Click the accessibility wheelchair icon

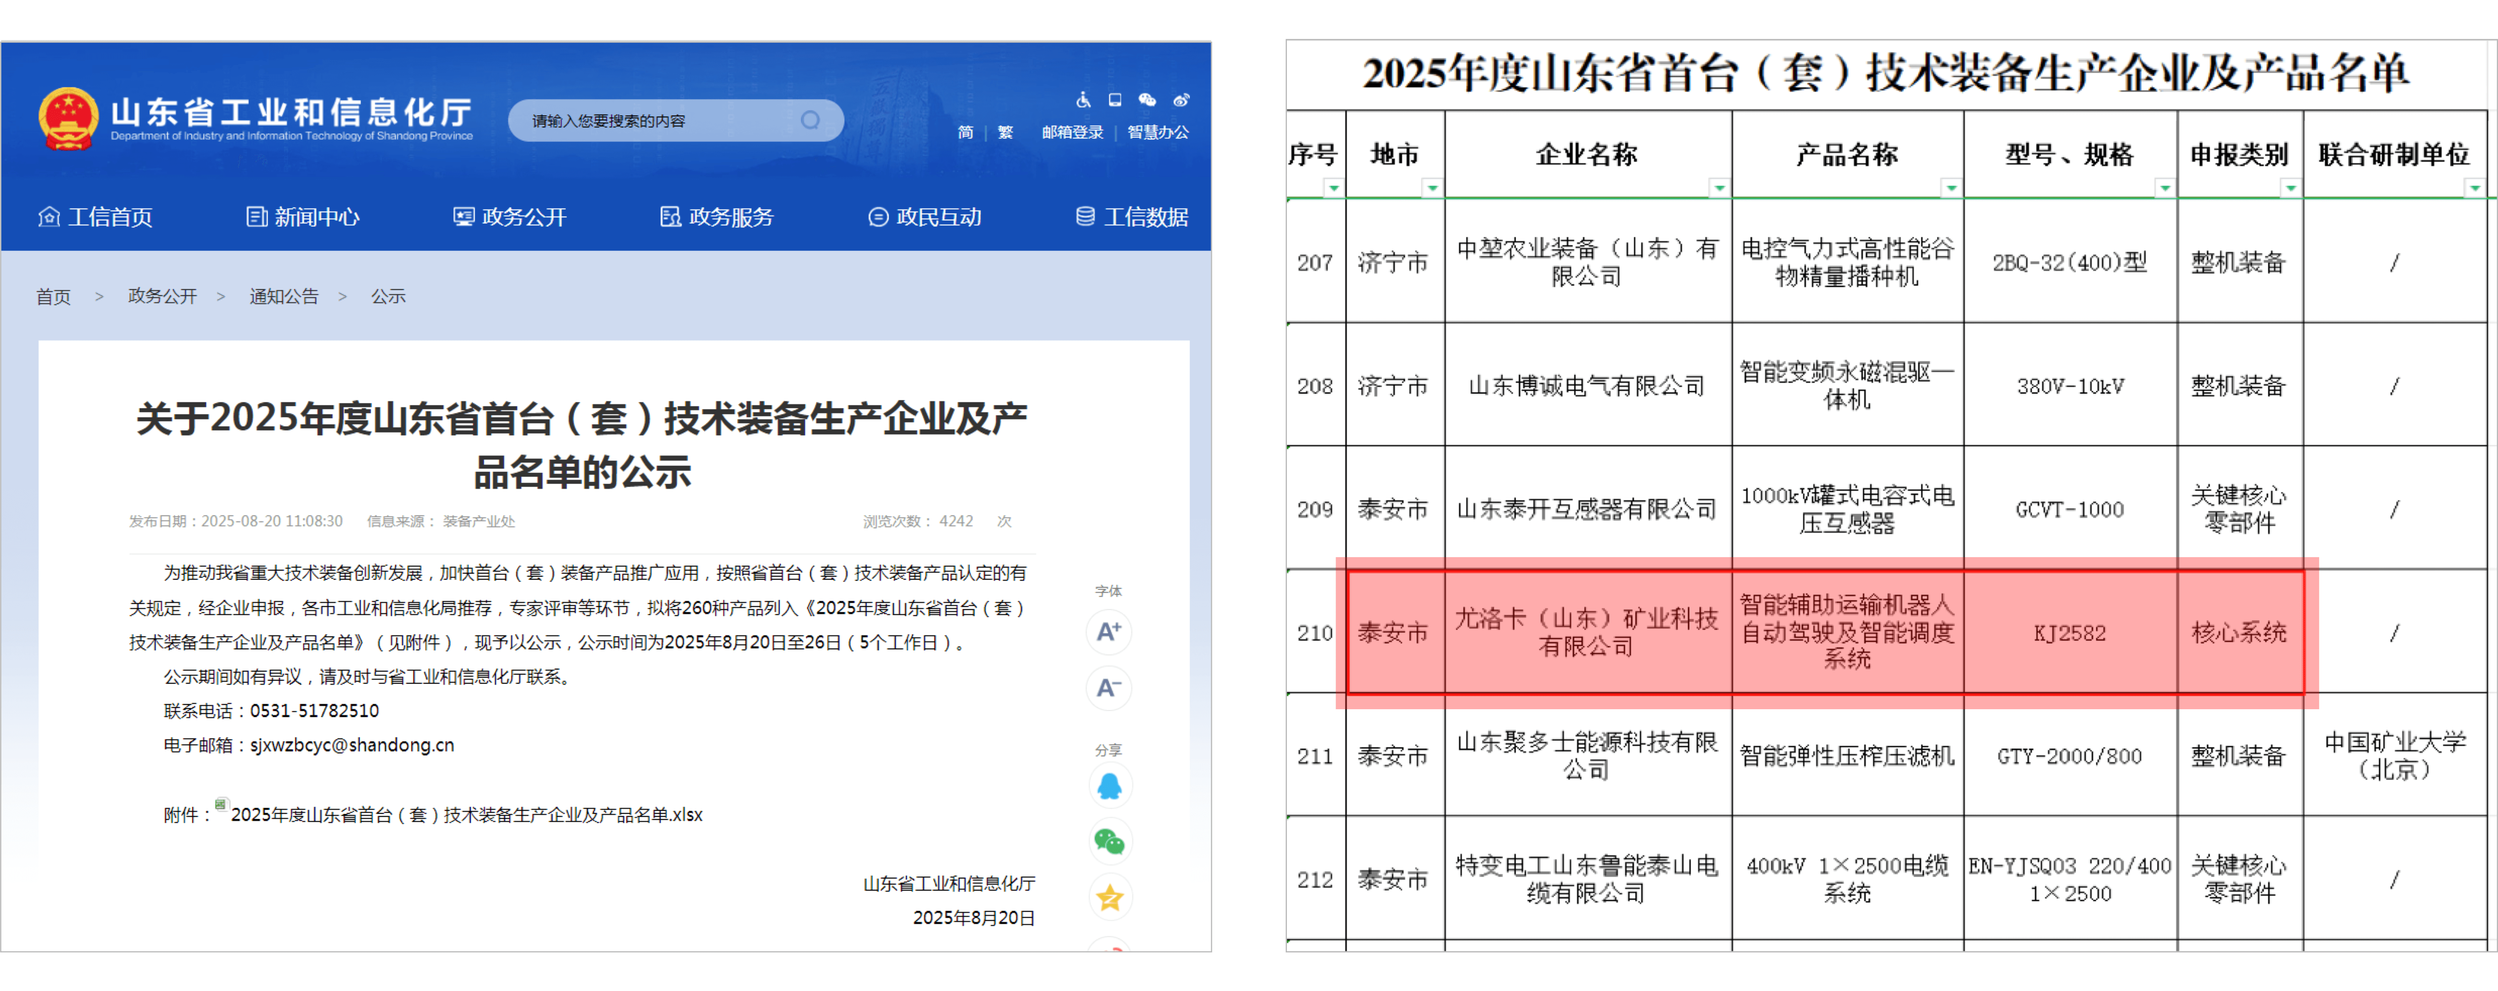click(x=1083, y=100)
